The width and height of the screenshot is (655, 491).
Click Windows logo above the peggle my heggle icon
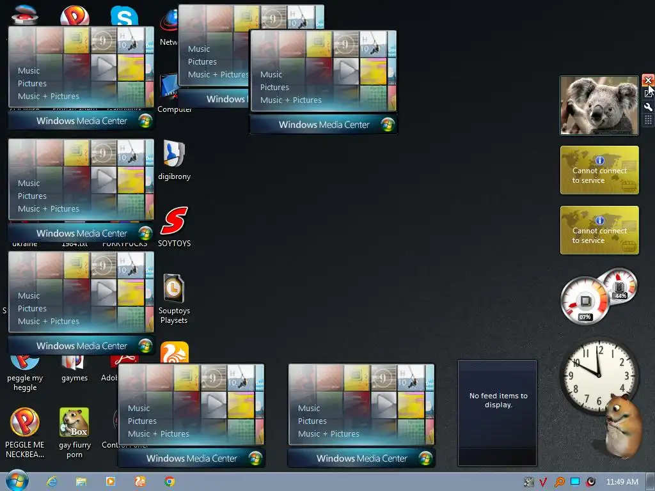click(145, 346)
